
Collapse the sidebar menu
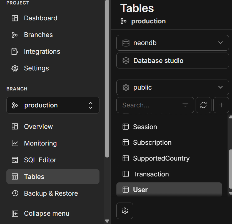coord(53,213)
